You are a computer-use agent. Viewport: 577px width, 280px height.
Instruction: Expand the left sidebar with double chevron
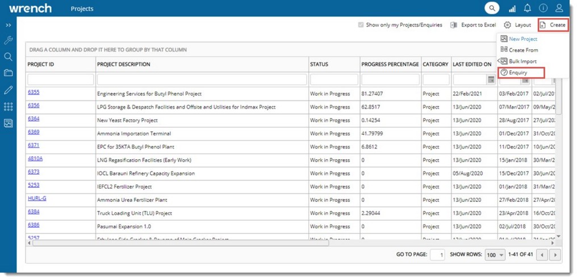pos(8,26)
